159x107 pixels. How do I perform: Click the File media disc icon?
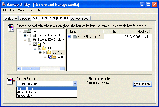(29, 31)
